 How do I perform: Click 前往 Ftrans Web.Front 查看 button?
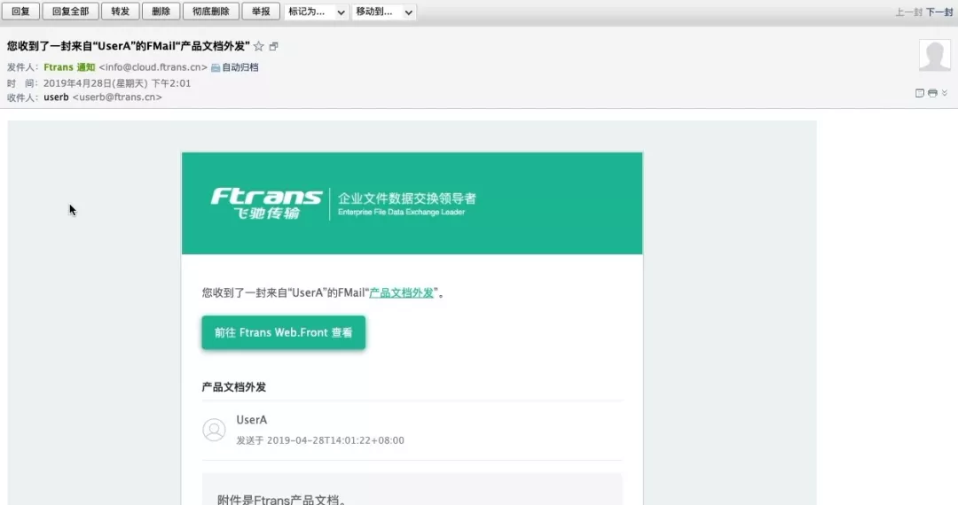(284, 332)
